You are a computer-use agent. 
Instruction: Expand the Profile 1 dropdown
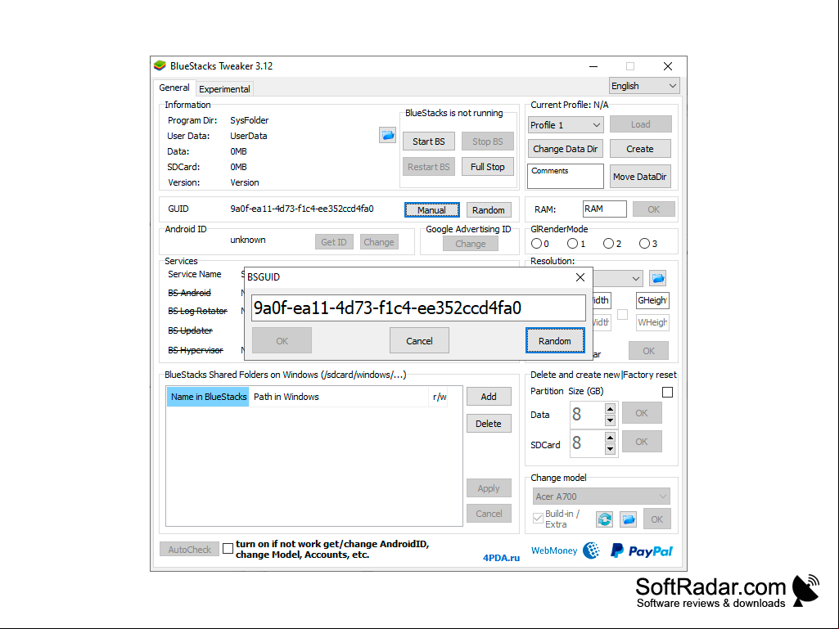click(x=566, y=124)
